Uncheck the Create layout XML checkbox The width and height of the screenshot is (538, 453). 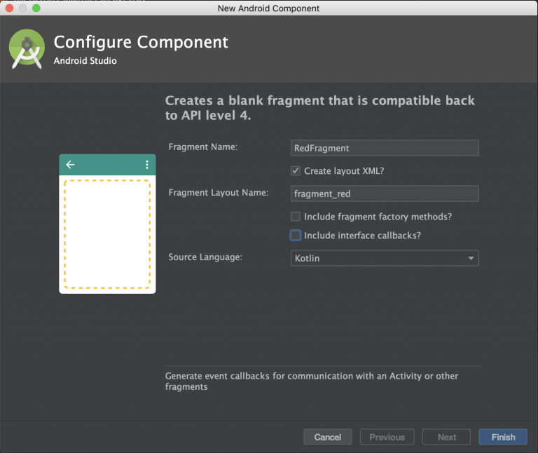point(296,170)
